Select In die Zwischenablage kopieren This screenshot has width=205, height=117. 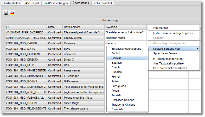(173, 33)
